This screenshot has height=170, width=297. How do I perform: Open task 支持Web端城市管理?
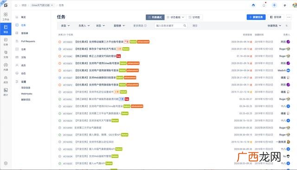(x=93, y=156)
